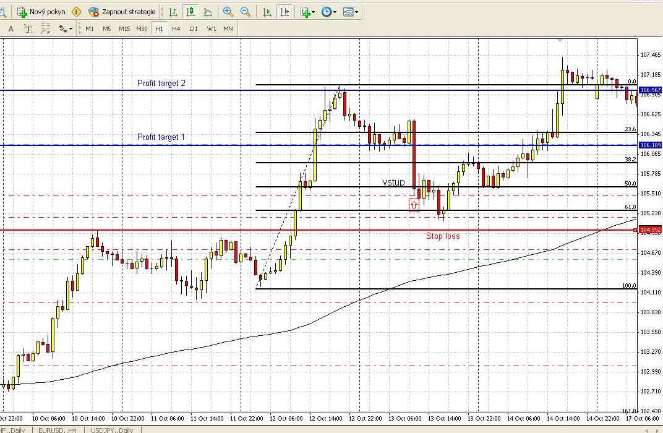Switch to D1 daily timeframe
Viewport: 663px width, 433px height.
coord(194,28)
